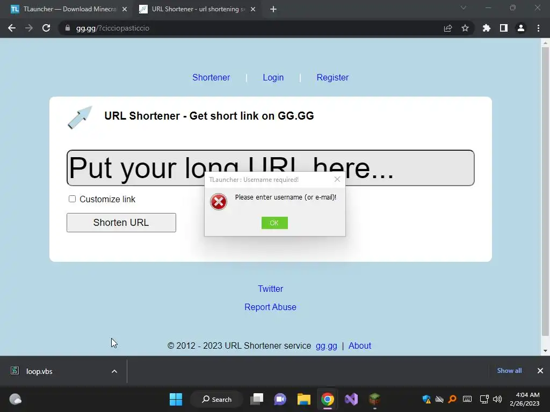Screen dimensions: 550x412
Task: Follow the gg.gg footer link
Action: point(326,346)
